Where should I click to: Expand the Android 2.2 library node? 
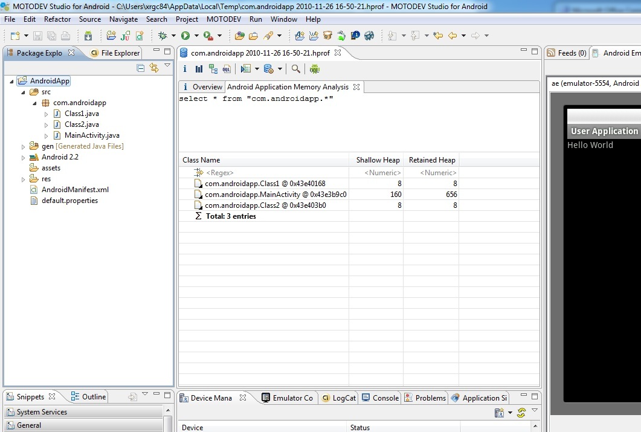coord(23,157)
